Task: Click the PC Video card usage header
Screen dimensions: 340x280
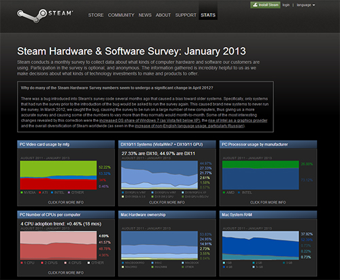Action: [66, 144]
